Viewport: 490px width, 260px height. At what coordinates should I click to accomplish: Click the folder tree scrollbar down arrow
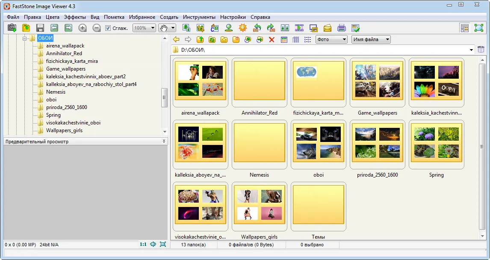pyautogui.click(x=165, y=132)
